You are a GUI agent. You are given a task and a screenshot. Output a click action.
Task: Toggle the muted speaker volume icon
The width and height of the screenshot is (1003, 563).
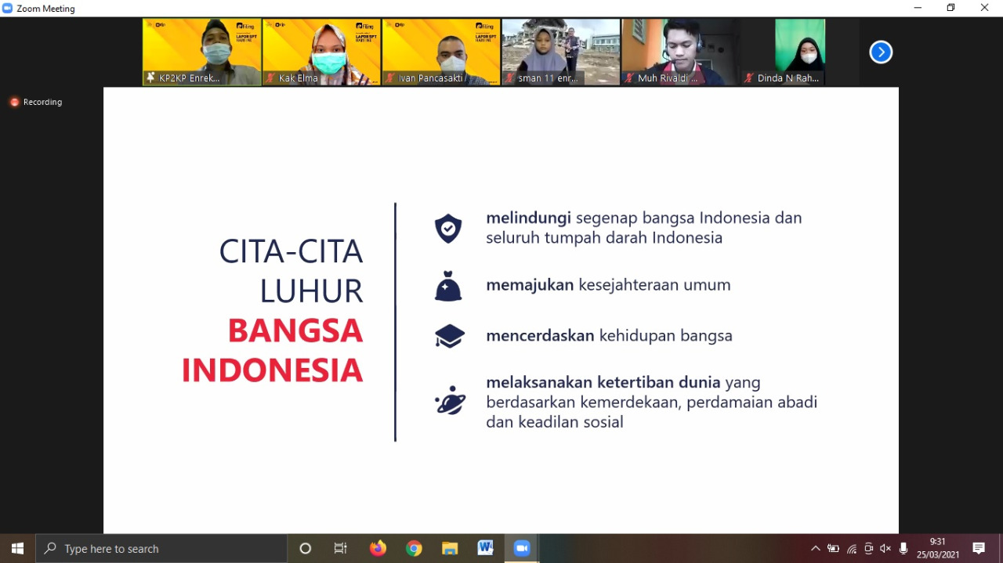pyautogui.click(x=885, y=549)
